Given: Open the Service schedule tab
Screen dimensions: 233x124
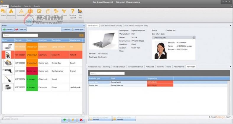Looking at the screenshot, I should click(x=119, y=67).
